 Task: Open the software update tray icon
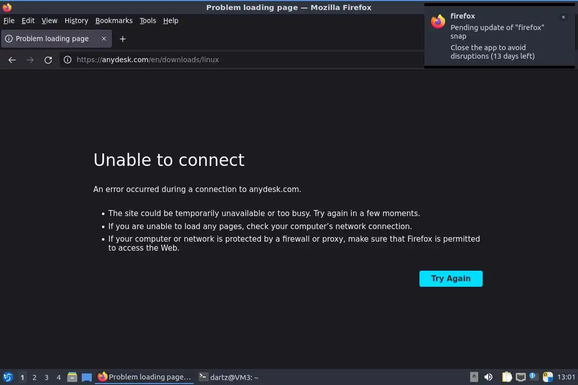tap(548, 377)
